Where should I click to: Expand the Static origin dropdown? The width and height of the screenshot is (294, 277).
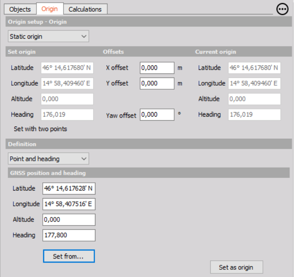coord(48,36)
